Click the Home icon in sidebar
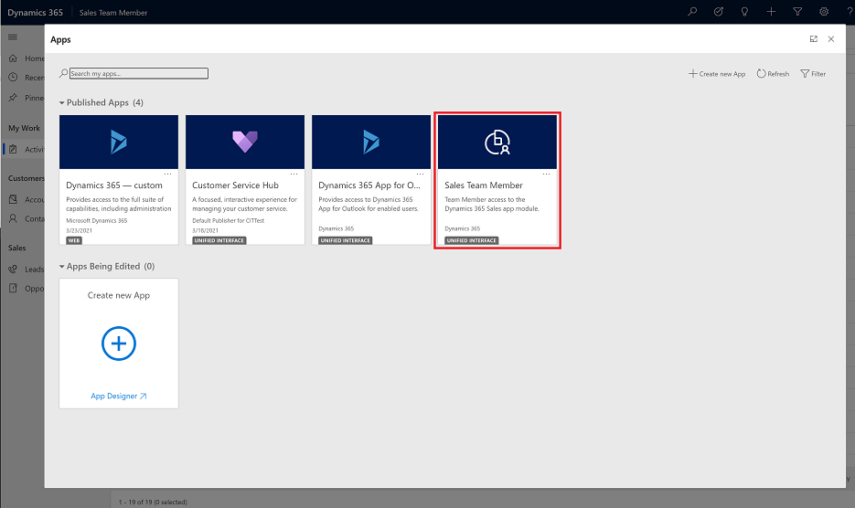The image size is (855, 508). 13,58
